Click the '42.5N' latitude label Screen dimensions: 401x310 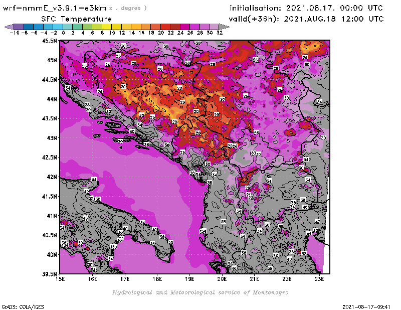coord(49,158)
